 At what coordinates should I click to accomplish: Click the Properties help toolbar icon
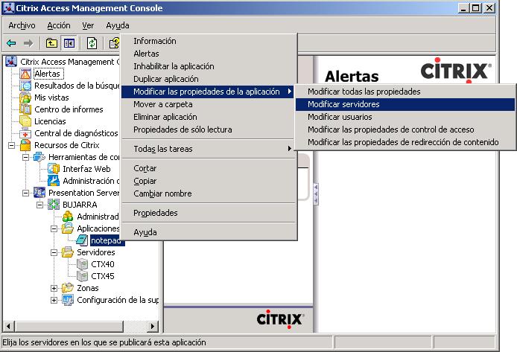click(x=114, y=43)
